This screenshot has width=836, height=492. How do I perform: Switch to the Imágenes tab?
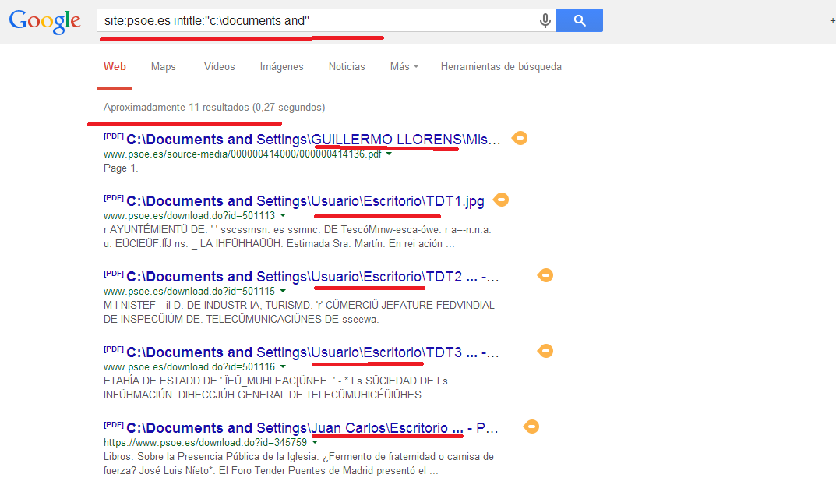[281, 67]
